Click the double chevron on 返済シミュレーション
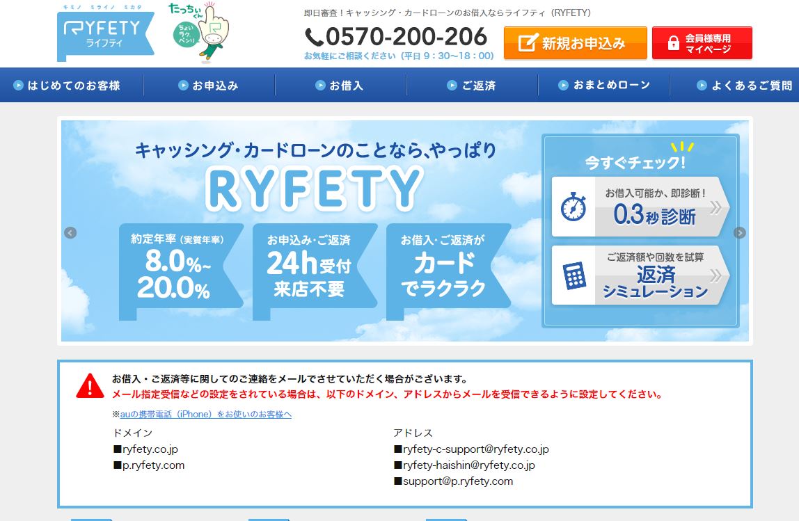The image size is (799, 521). (x=716, y=275)
